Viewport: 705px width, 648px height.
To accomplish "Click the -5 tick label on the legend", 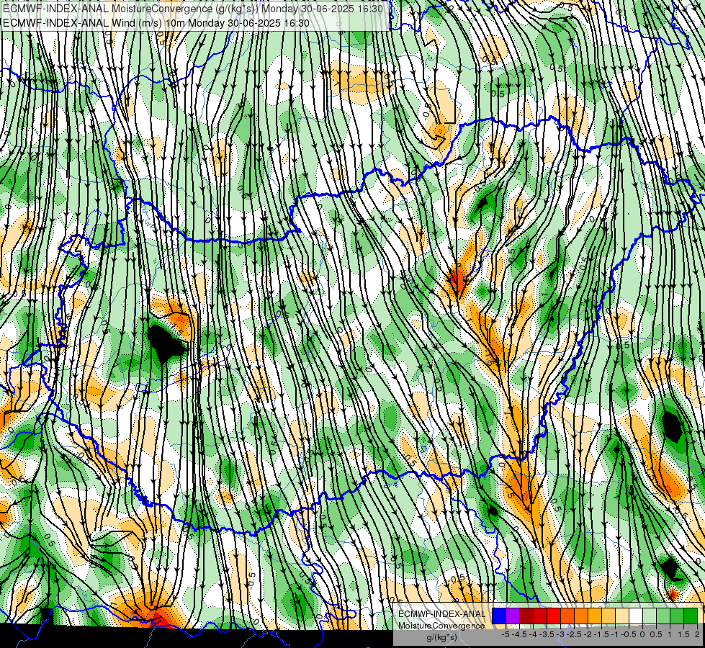I will 506,634.
